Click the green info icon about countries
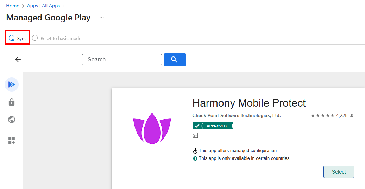The height and width of the screenshot is (189, 365). pos(195,158)
